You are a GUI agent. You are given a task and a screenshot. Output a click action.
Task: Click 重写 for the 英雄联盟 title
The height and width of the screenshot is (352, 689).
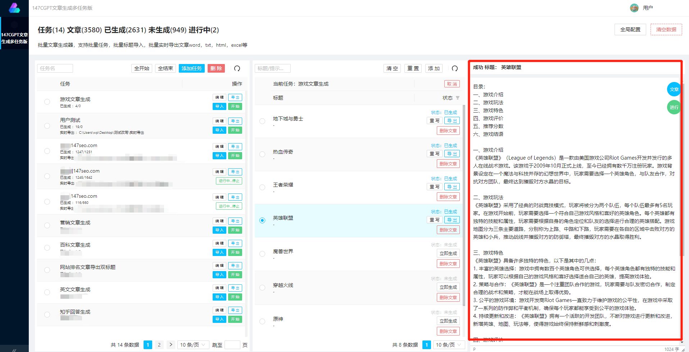(435, 220)
